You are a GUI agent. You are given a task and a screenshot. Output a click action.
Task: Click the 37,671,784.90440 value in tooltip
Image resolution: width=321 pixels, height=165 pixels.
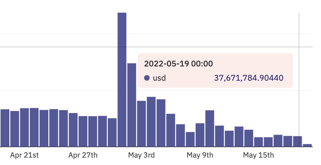248,78
